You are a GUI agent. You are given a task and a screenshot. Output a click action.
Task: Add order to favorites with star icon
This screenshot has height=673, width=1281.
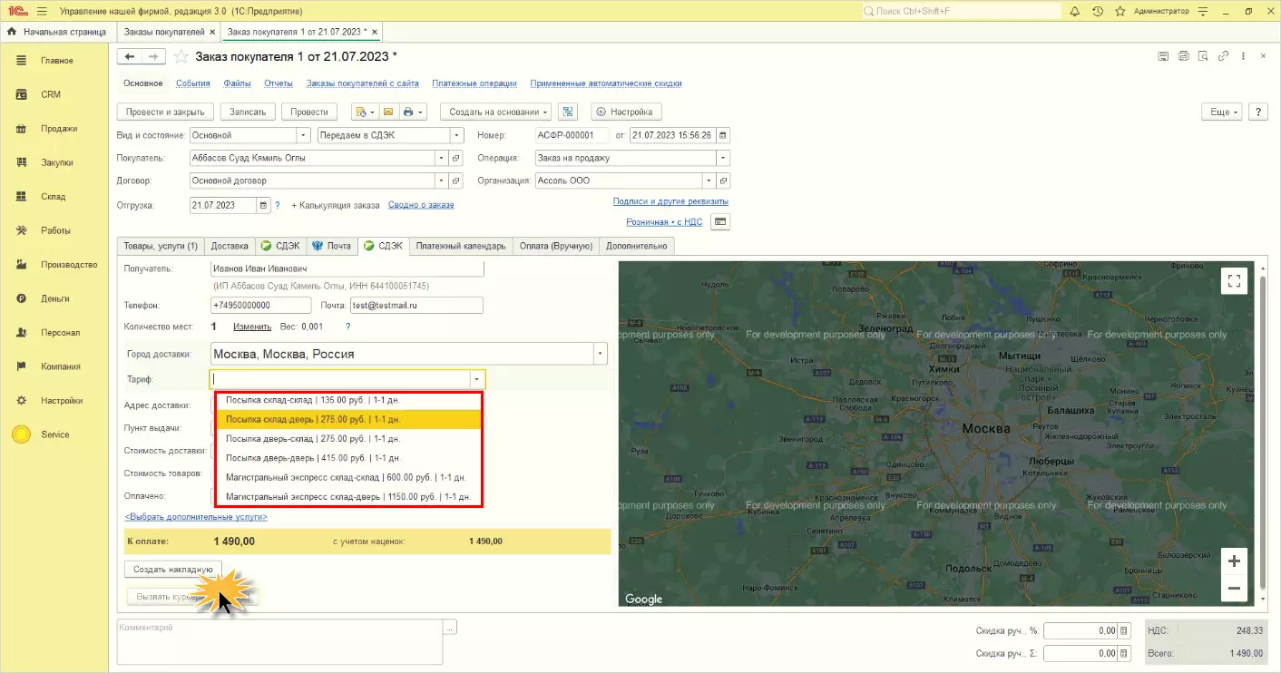[181, 56]
